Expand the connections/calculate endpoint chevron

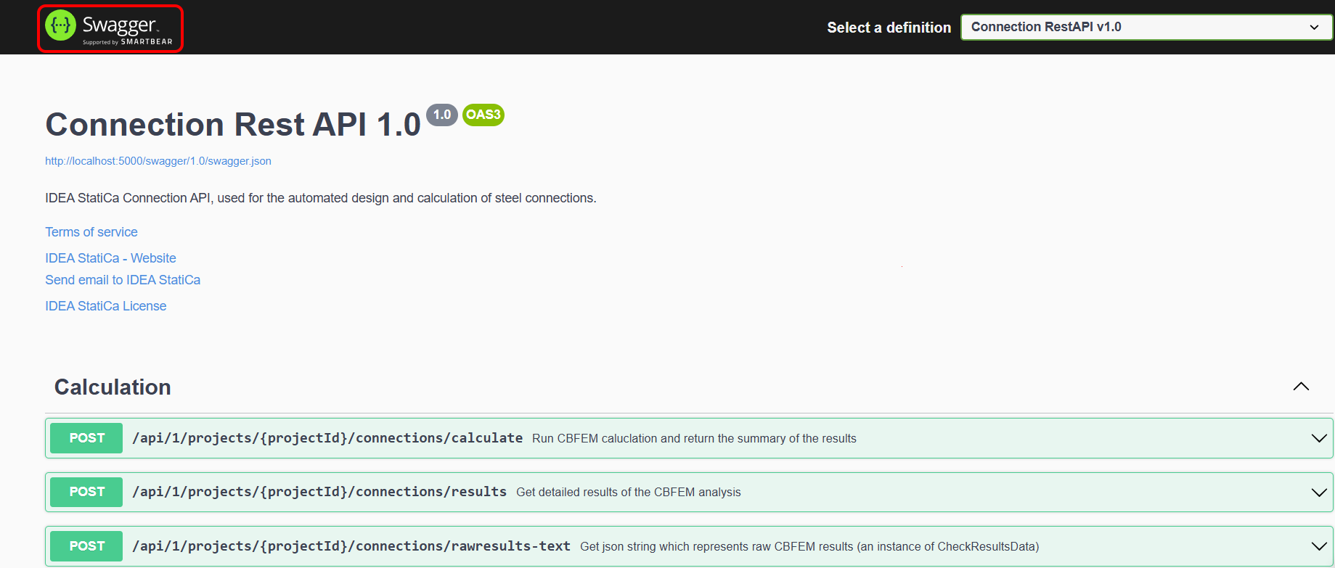(x=1318, y=438)
